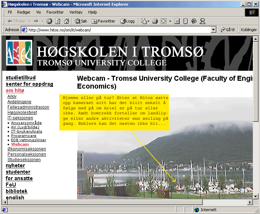Screen dimensions: 260x214
Task: Click the Windows logo throbber
Action: (x=251, y=12)
